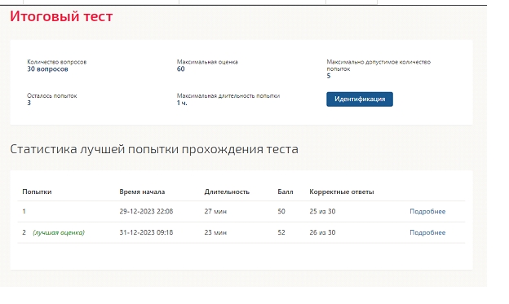The width and height of the screenshot is (509, 304).
Task: Open Подробнее for attempt 1
Action: (x=427, y=212)
